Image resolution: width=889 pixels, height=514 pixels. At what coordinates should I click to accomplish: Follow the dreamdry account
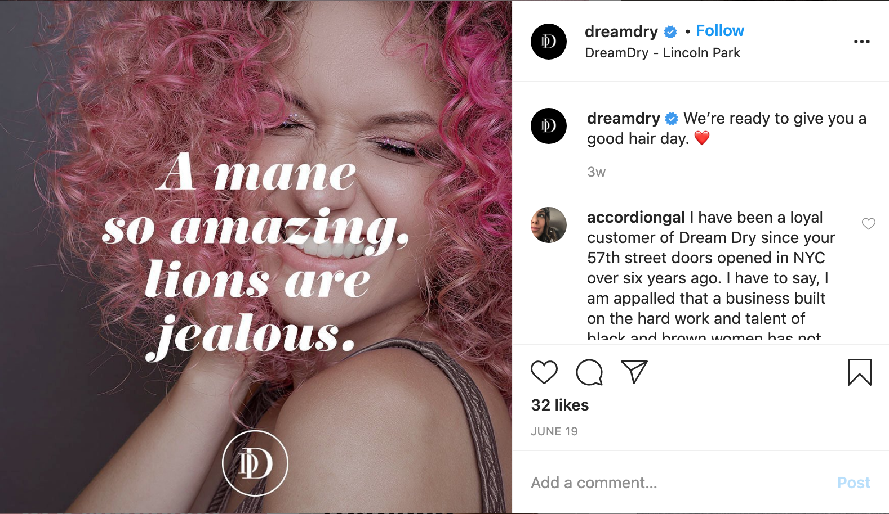coord(720,31)
